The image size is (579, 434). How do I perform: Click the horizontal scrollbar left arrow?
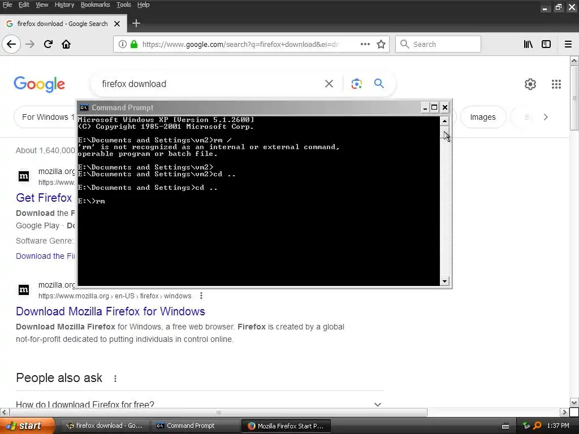coord(5,412)
